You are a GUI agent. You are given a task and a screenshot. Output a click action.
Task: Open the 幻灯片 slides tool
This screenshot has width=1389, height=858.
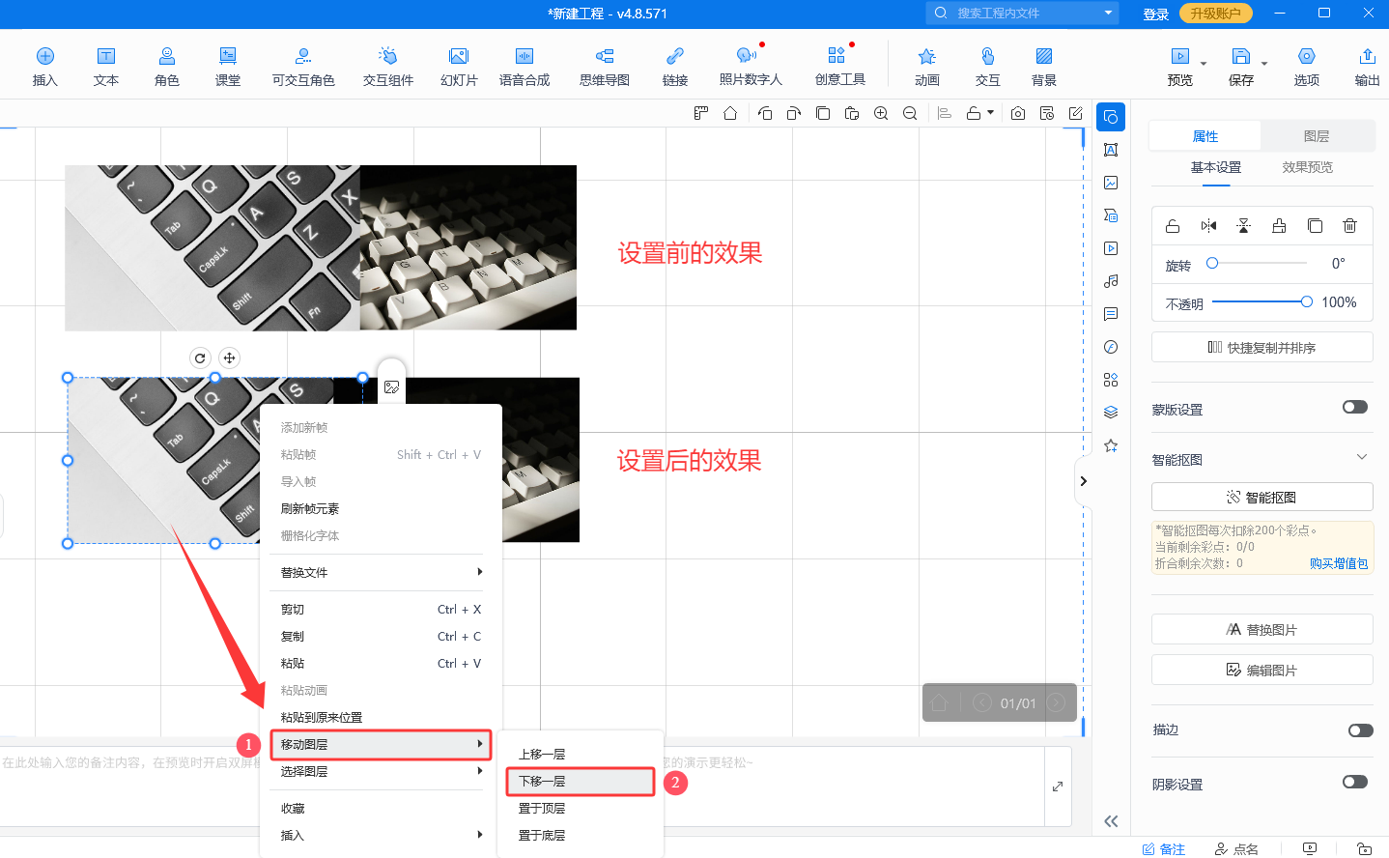tap(458, 64)
